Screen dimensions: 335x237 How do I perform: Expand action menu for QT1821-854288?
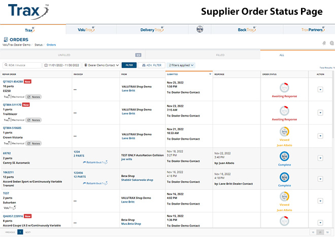(320, 90)
